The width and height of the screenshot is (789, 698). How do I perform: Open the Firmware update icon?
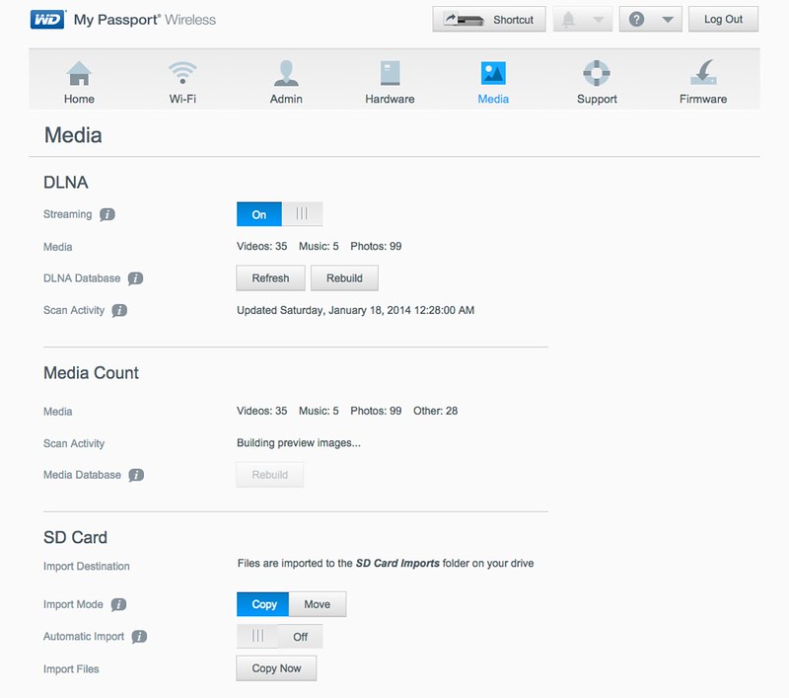point(702,74)
